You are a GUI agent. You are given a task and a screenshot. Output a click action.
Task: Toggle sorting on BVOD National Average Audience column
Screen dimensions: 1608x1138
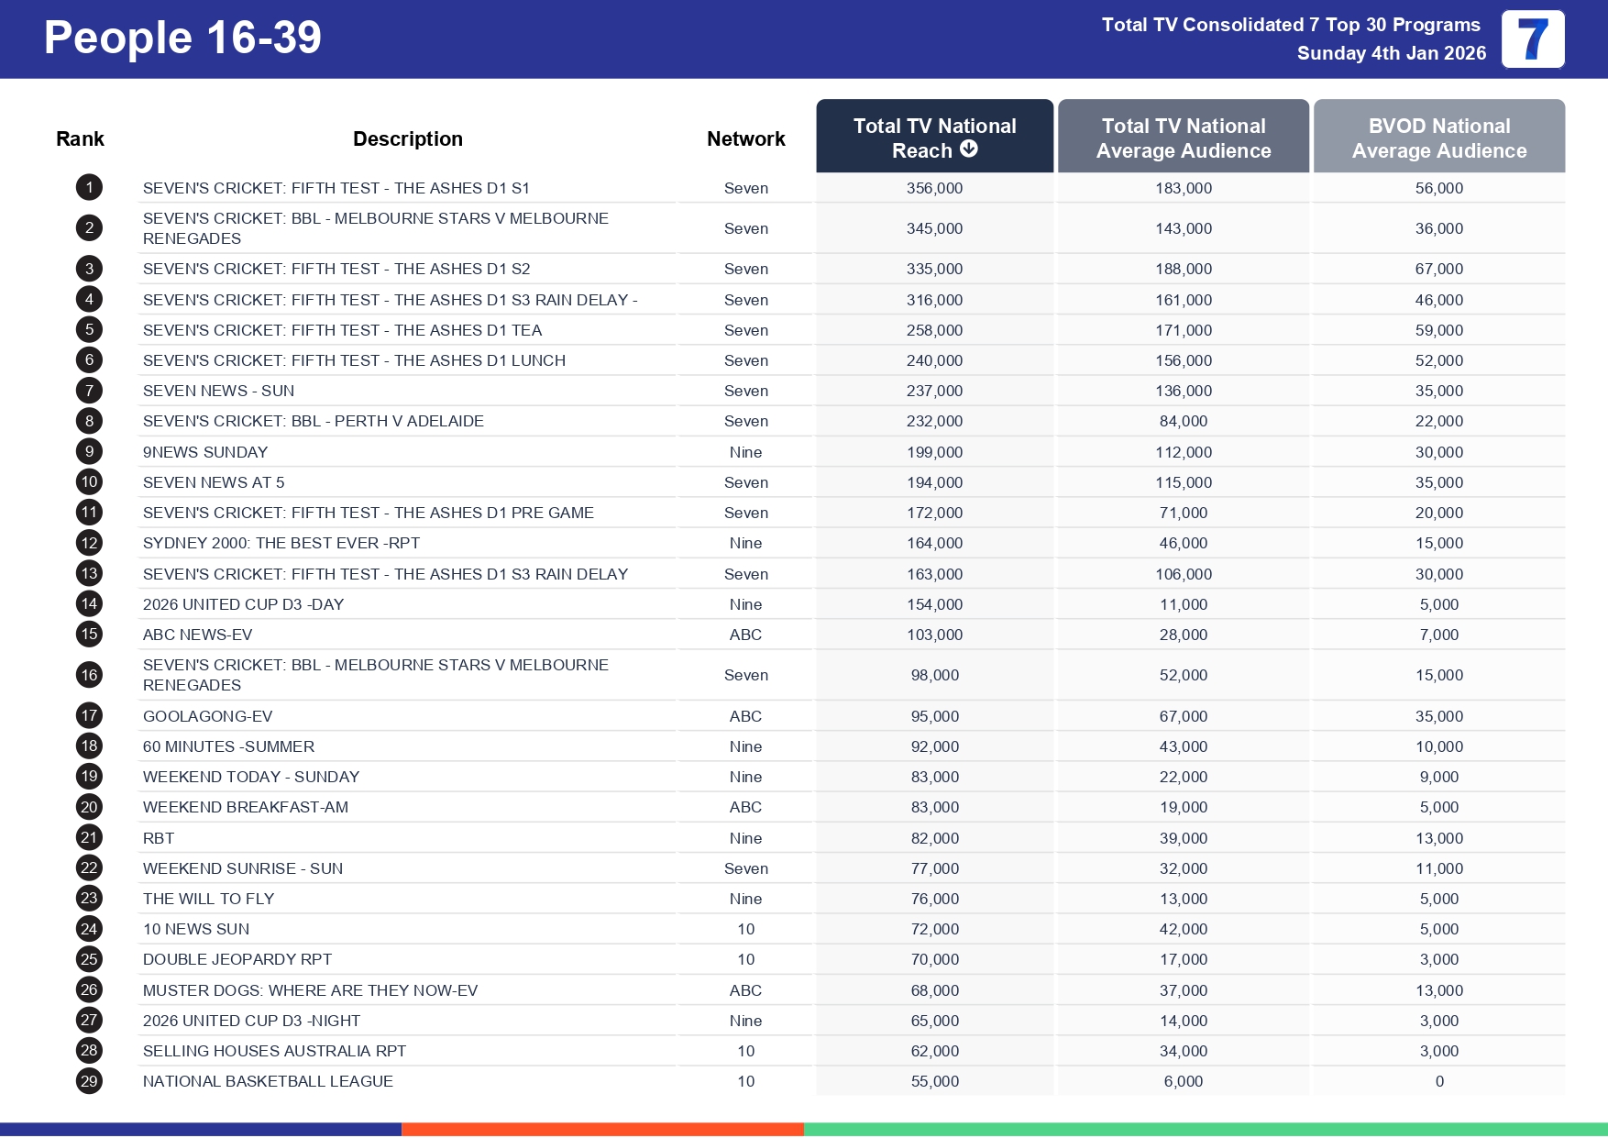(x=1439, y=138)
